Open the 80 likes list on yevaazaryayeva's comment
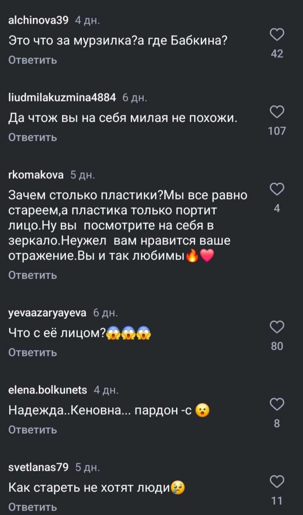 point(277,346)
